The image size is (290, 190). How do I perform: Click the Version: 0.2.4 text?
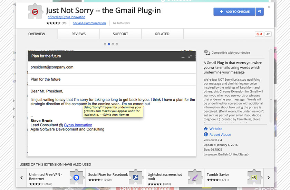[x=213, y=140]
